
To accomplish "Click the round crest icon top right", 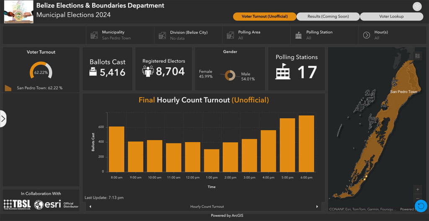I will pos(417,6).
